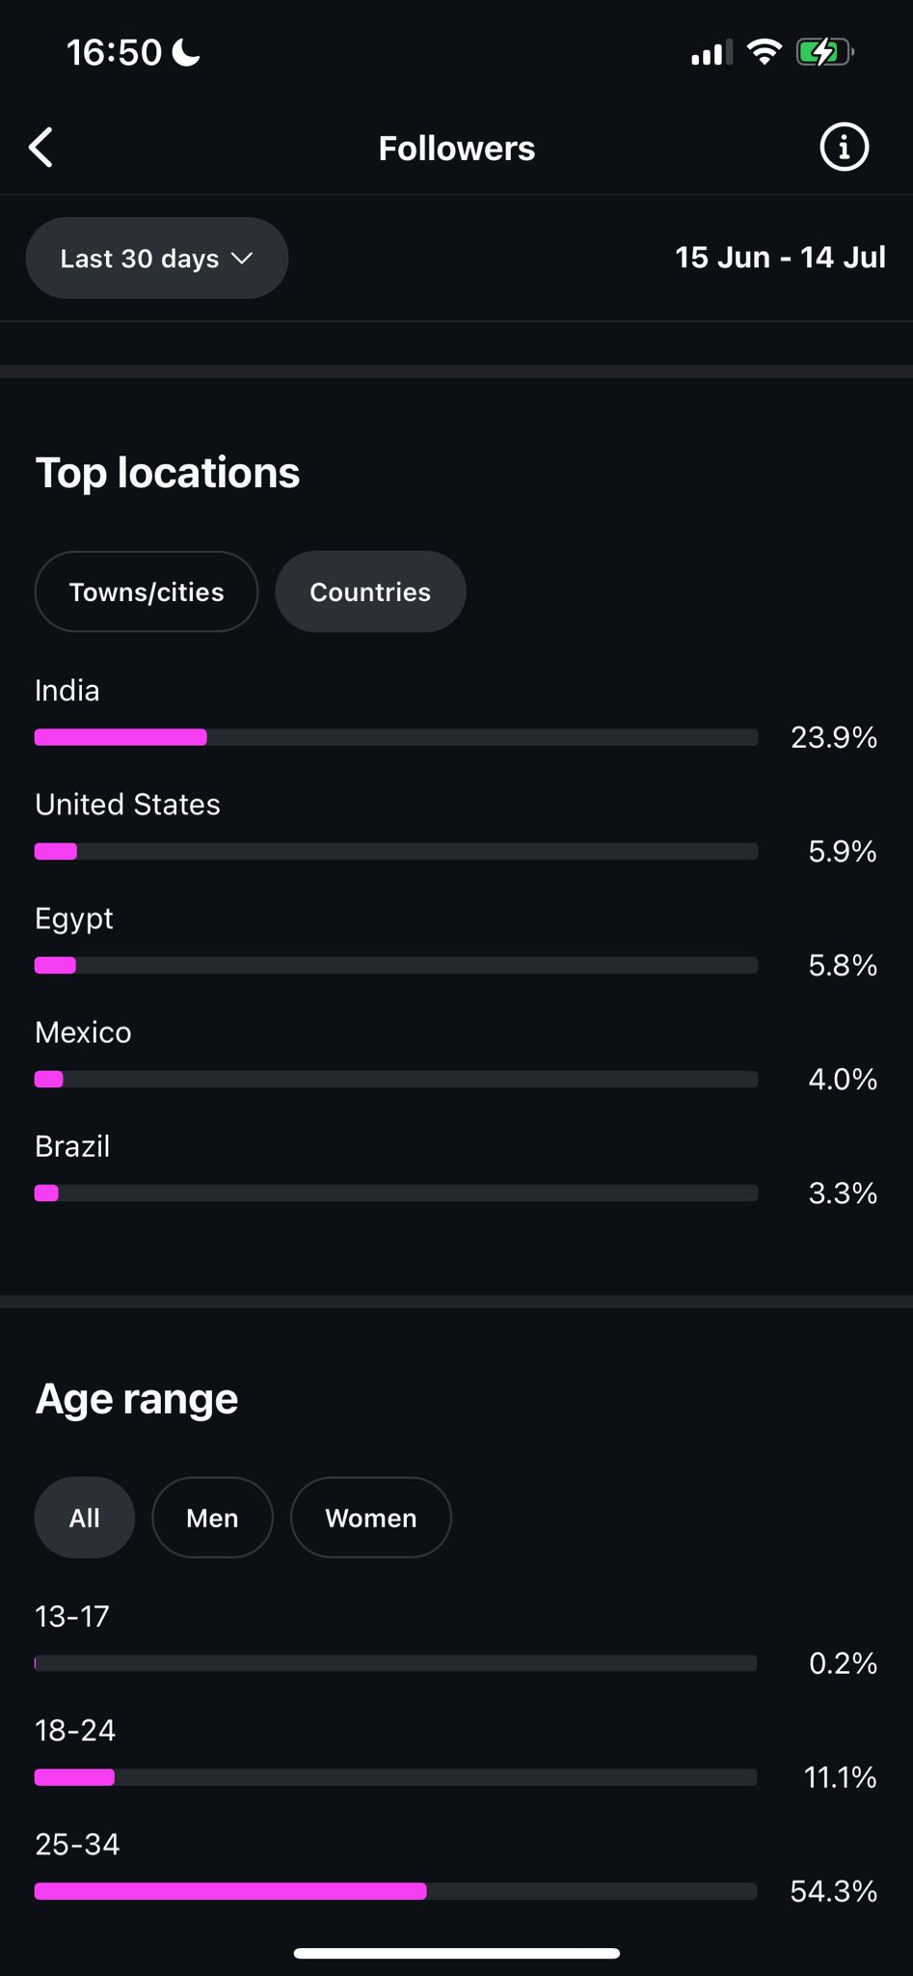Select the Countries filter
The width and height of the screenshot is (913, 1976).
(x=370, y=591)
